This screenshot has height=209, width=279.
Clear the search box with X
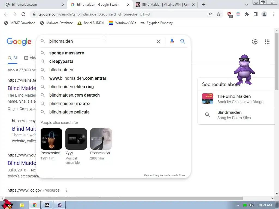tap(158, 41)
